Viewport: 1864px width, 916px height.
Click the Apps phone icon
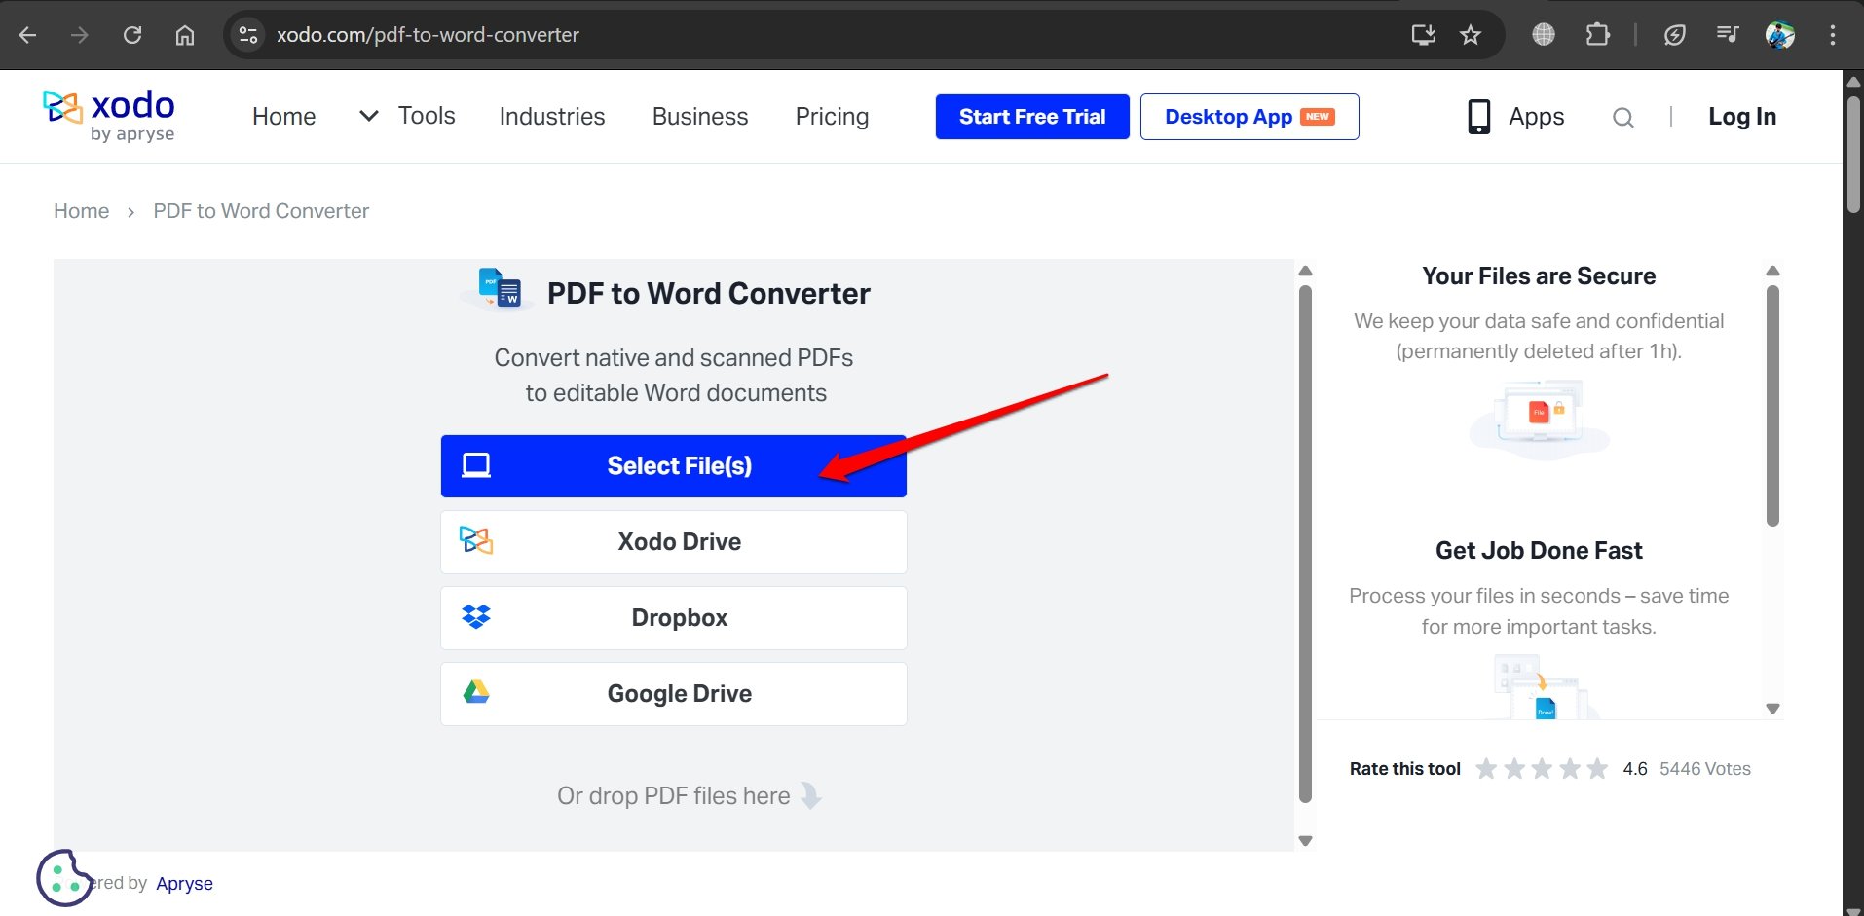1478,117
